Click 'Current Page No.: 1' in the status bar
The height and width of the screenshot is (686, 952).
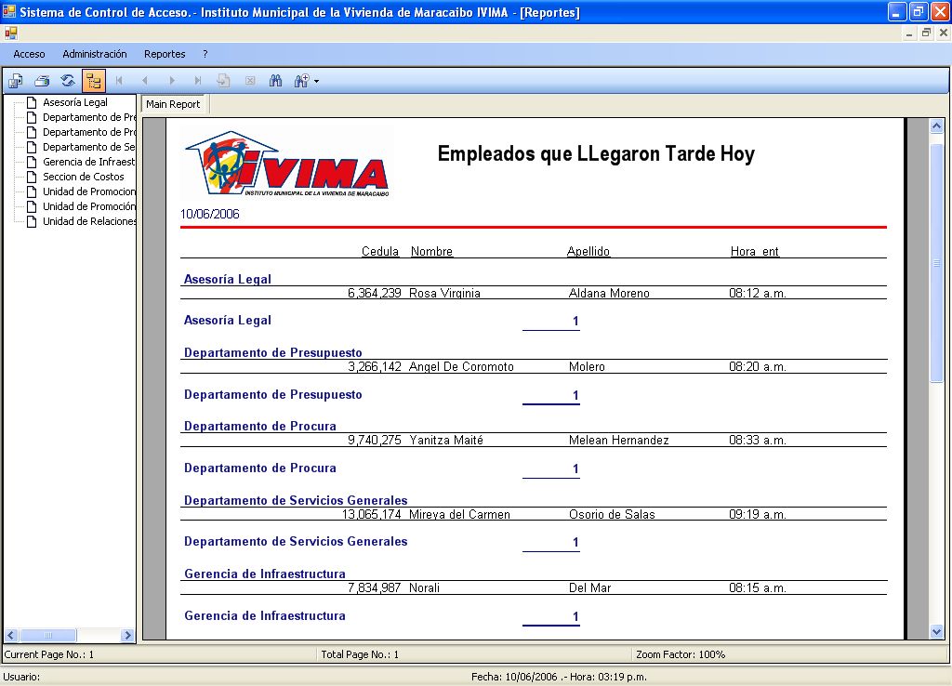[49, 654]
